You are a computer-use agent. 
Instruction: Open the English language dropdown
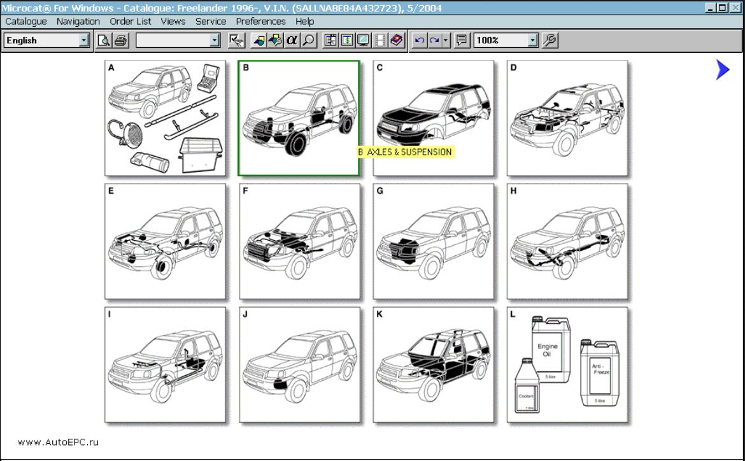click(83, 39)
